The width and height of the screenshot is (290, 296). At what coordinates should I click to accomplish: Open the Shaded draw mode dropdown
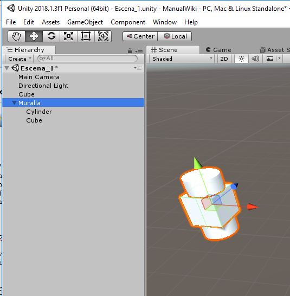click(x=182, y=59)
